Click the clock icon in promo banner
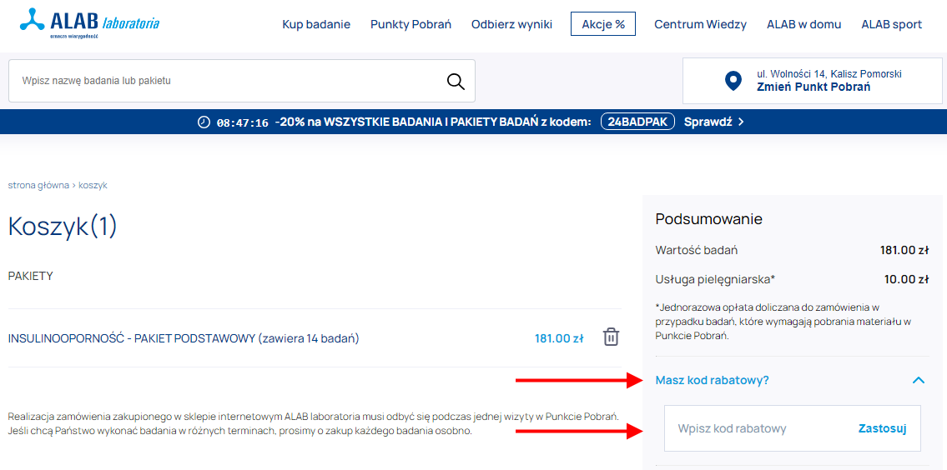The height and width of the screenshot is (470, 947). point(204,122)
